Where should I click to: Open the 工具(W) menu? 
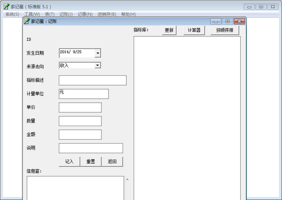(x=32, y=14)
